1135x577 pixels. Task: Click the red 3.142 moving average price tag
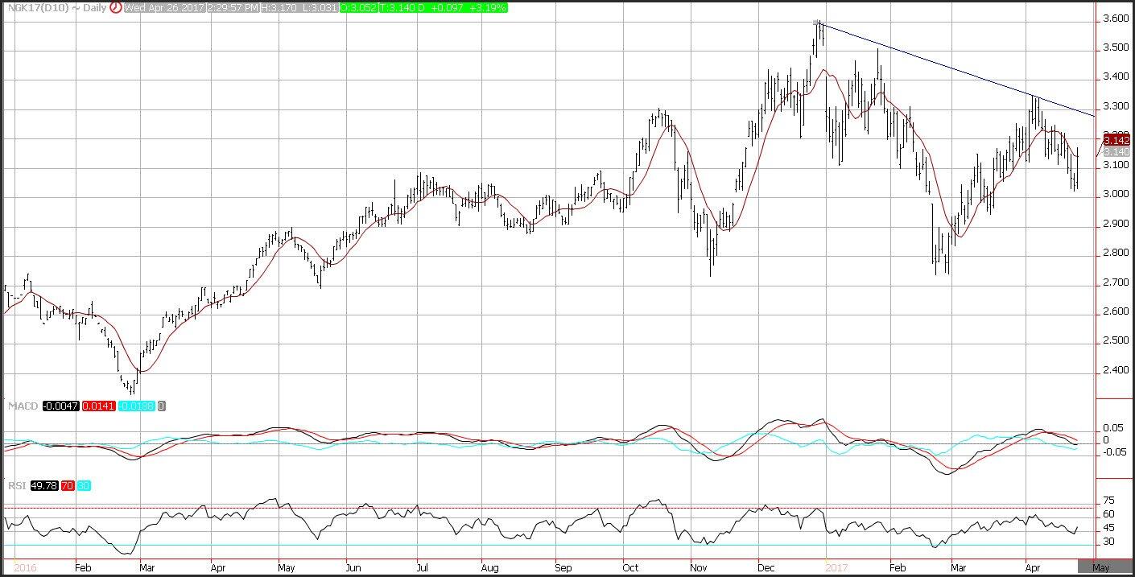[1116, 140]
